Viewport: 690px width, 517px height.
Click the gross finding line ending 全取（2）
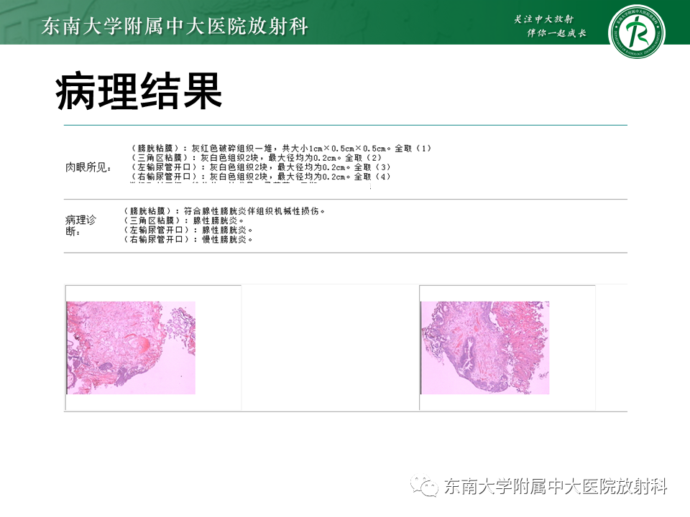pyautogui.click(x=256, y=158)
